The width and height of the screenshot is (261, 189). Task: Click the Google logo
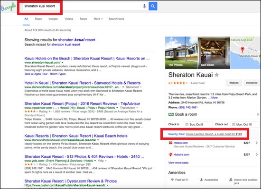point(9,7)
